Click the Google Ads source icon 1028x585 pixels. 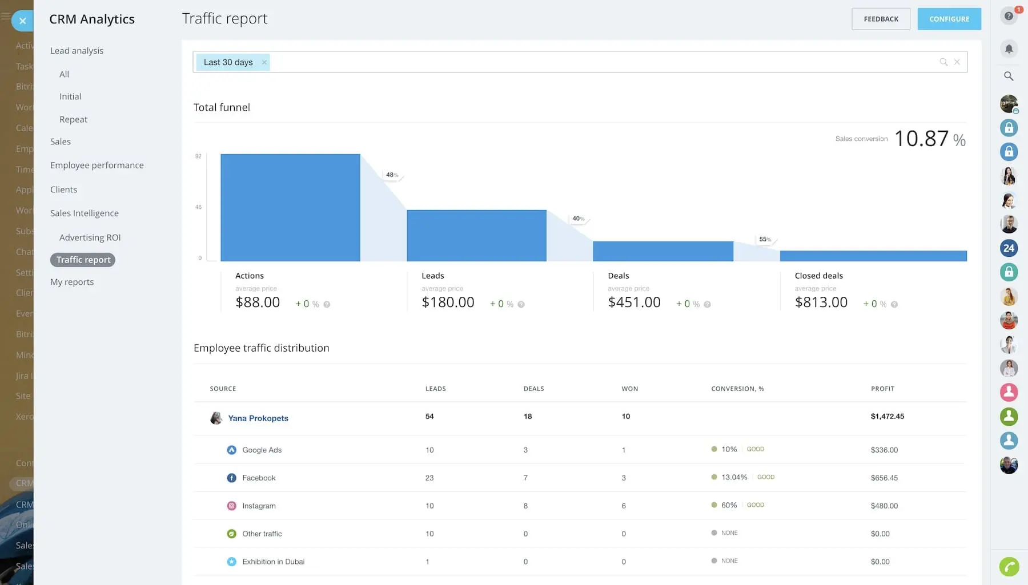(231, 450)
